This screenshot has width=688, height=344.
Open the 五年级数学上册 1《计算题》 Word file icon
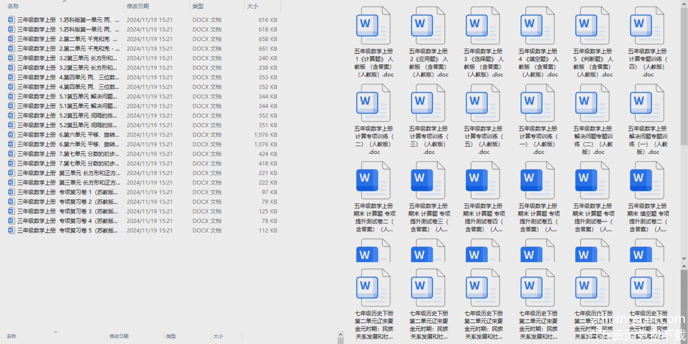click(373, 26)
